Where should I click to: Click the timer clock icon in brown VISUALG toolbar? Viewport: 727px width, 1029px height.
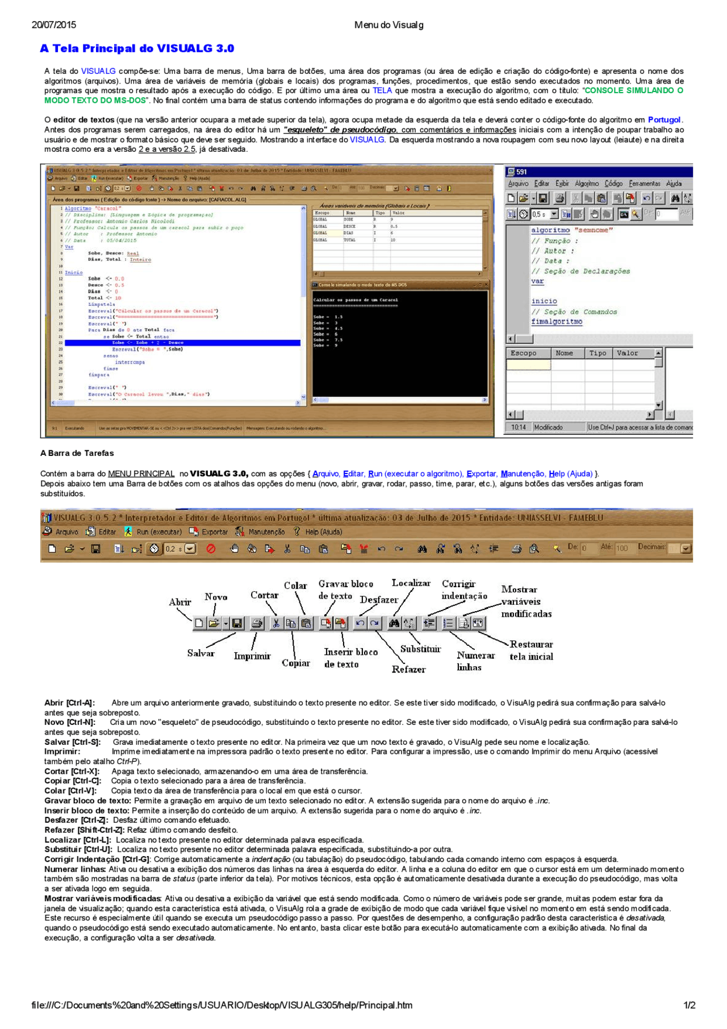tap(154, 549)
